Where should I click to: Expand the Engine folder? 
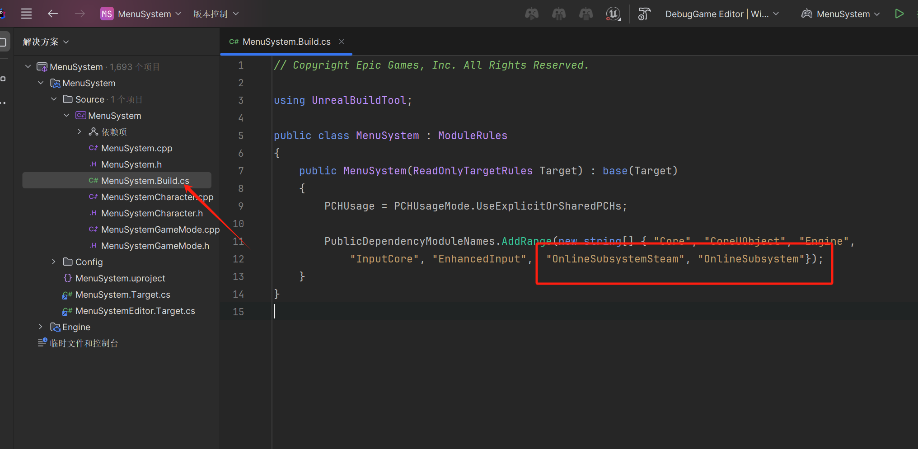41,327
